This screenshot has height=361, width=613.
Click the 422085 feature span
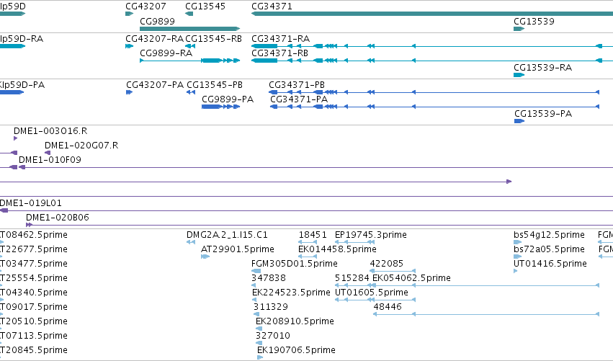(x=393, y=271)
